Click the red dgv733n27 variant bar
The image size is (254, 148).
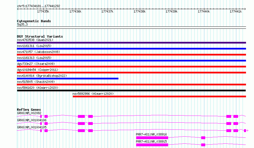click(131, 67)
